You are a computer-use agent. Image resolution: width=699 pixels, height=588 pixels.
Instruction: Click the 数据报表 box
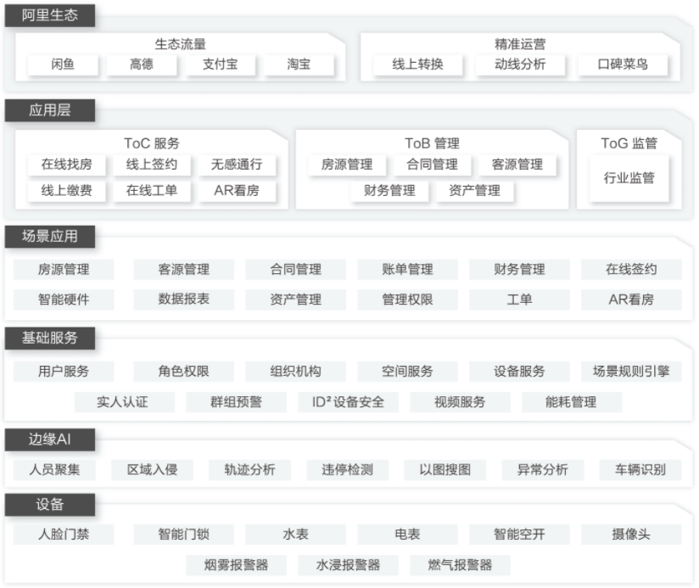coord(184,300)
